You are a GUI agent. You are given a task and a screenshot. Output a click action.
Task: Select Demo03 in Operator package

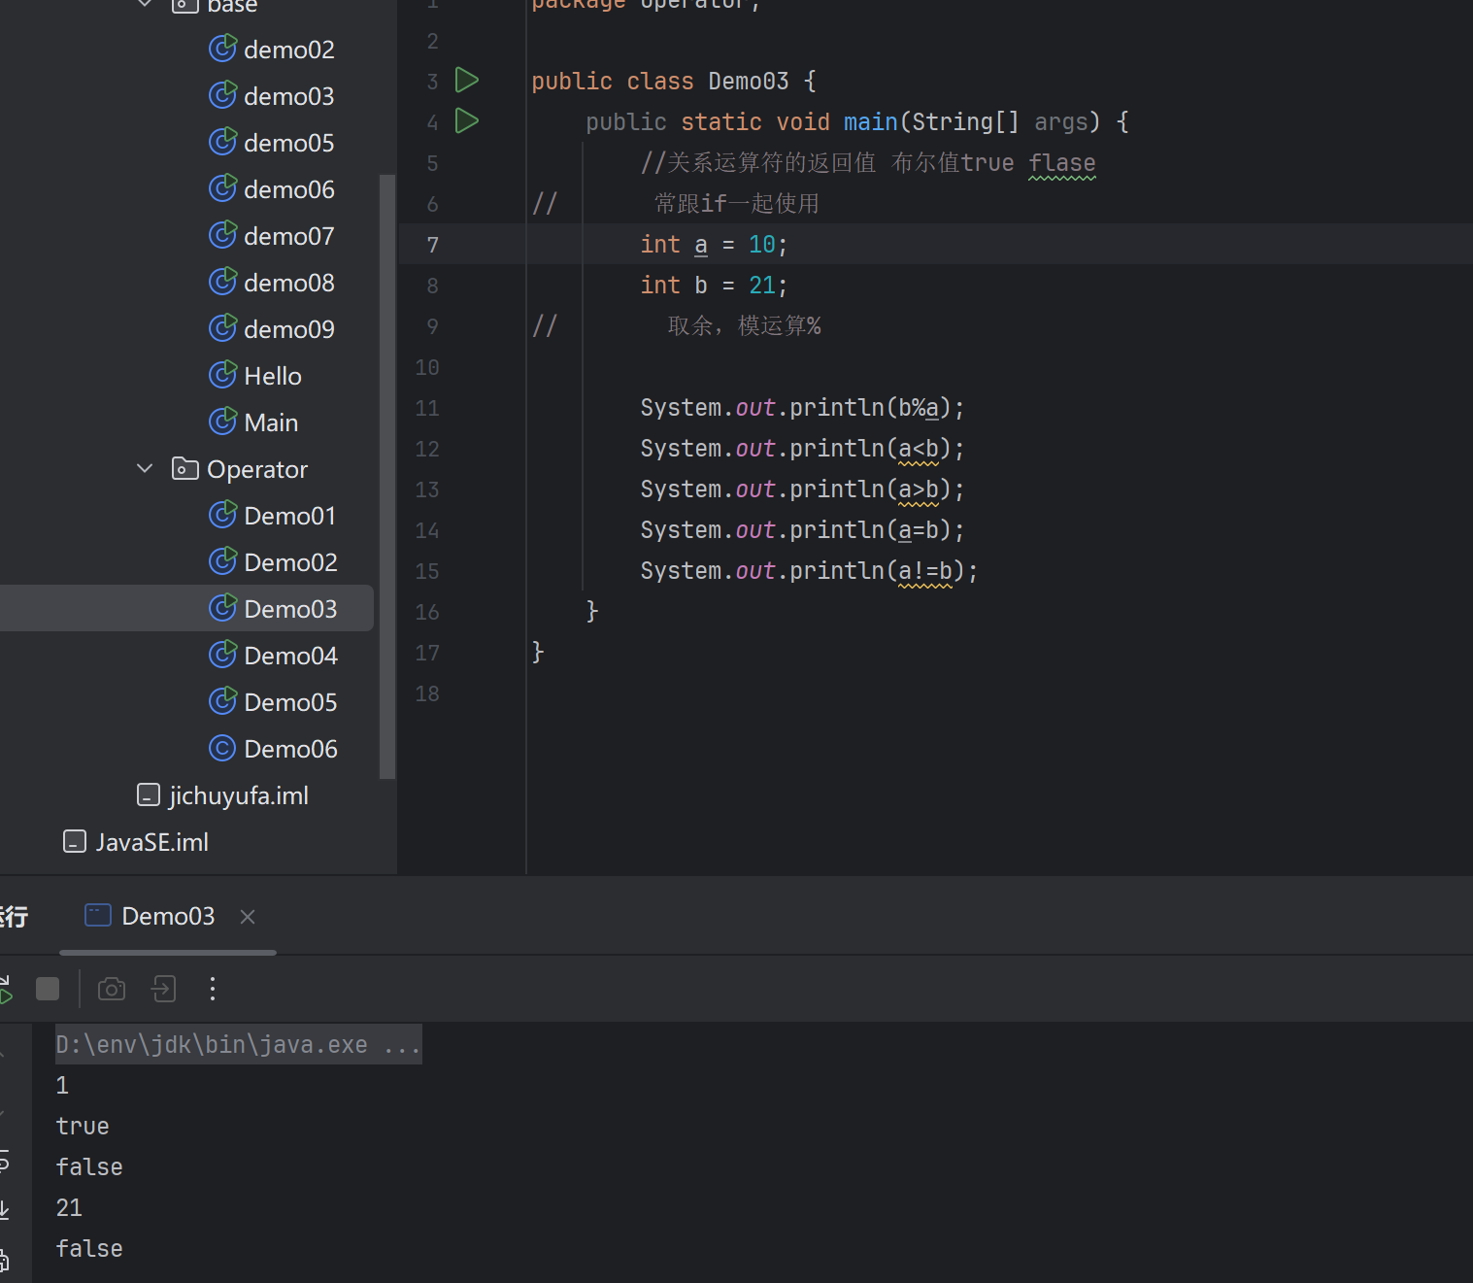(x=290, y=609)
